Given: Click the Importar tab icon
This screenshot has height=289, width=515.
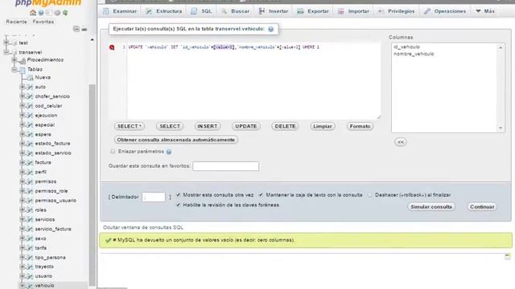Looking at the screenshot, I should pyautogui.click(x=341, y=11).
